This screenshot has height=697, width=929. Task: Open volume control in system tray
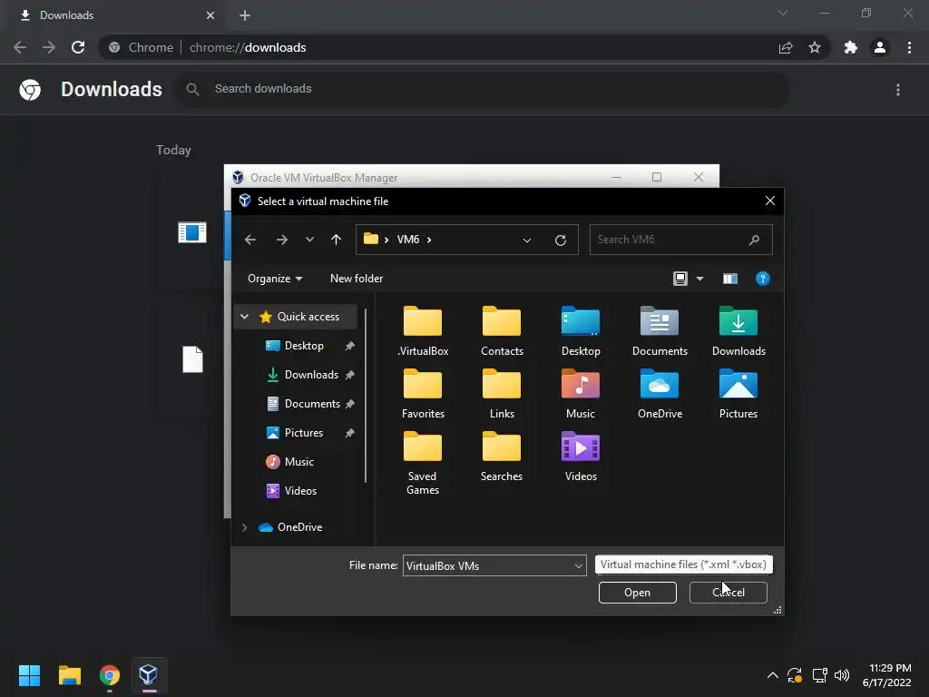click(x=841, y=675)
